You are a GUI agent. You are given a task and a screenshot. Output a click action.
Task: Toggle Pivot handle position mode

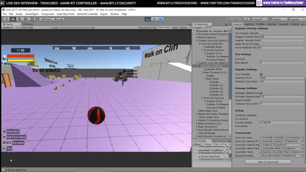(46, 19)
